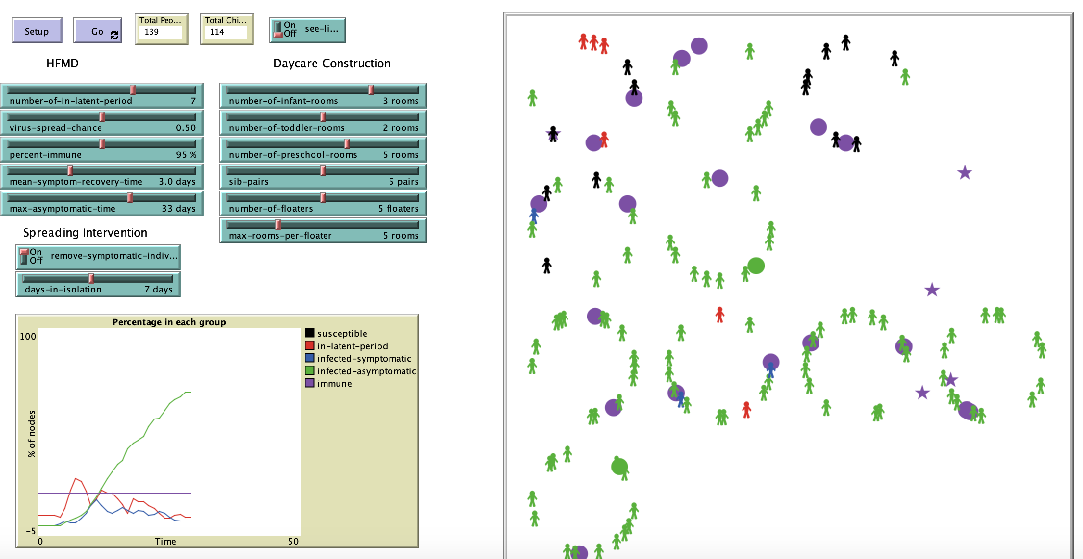Select a red in-latent-period person agent
Viewport: 1083px width, 559px height.
(720, 314)
